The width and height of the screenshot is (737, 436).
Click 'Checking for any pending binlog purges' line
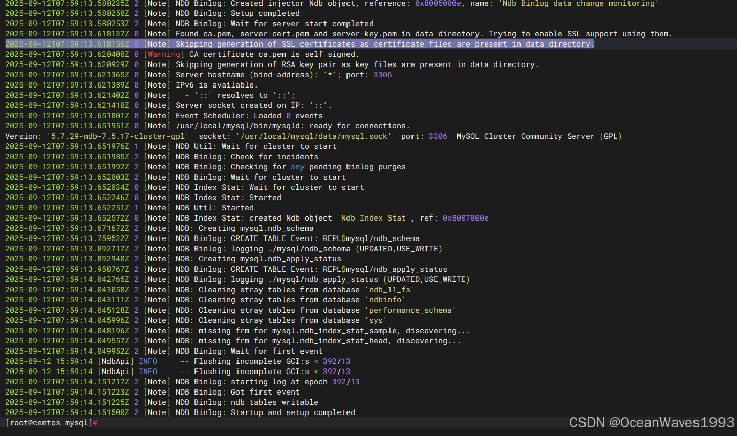(x=205, y=167)
